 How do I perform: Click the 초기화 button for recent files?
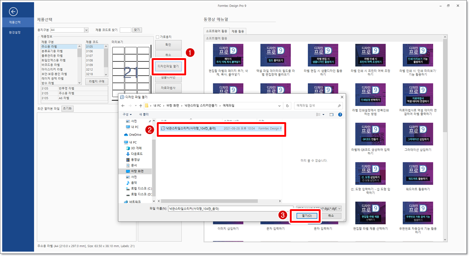[x=67, y=109]
